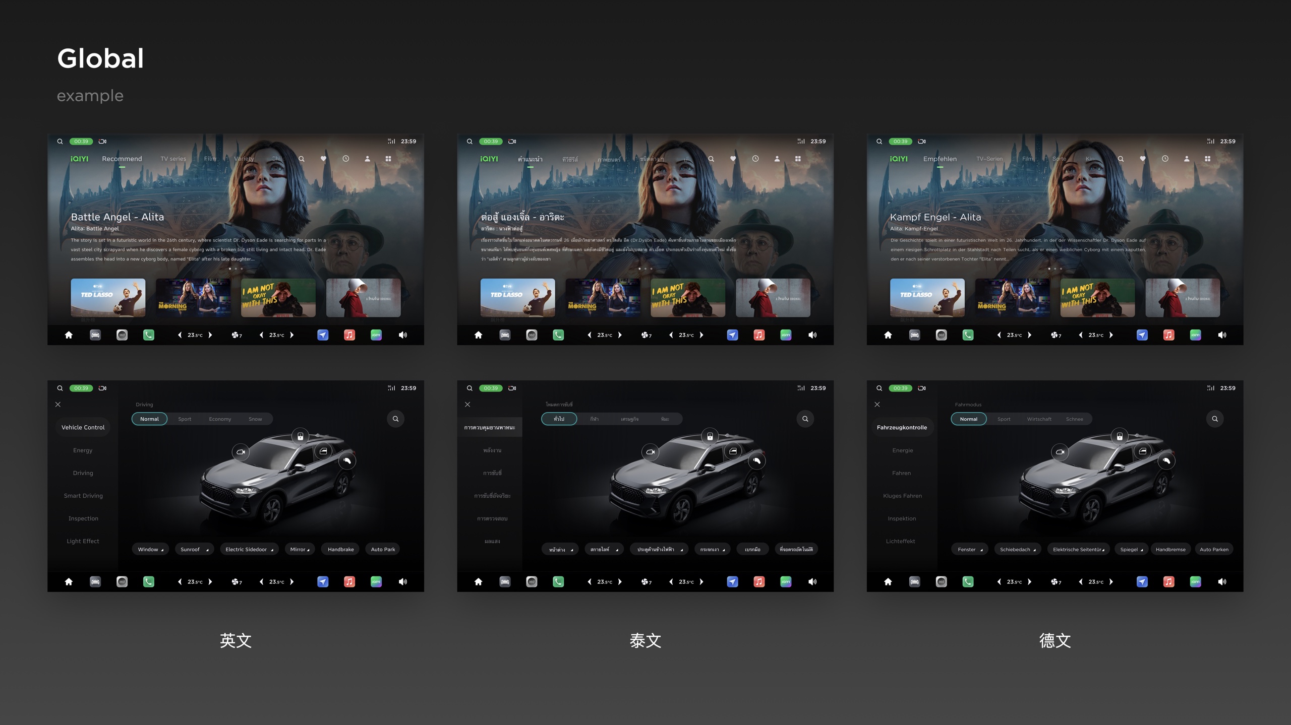Toggle the Handbremse button
Viewport: 1291px width, 725px height.
click(1170, 549)
